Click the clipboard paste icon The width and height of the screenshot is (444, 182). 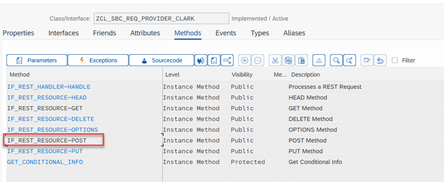click(x=301, y=60)
